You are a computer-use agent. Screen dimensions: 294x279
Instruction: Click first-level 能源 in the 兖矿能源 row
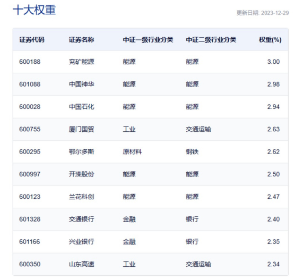click(x=129, y=62)
